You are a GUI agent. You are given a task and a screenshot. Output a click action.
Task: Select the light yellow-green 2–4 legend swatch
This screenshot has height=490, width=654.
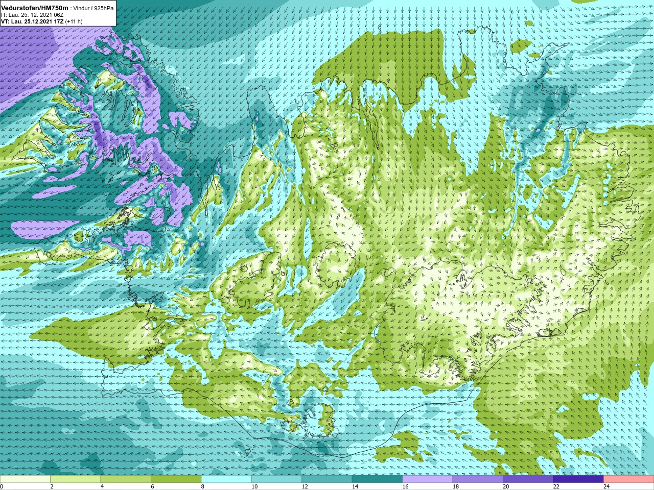[75, 479]
